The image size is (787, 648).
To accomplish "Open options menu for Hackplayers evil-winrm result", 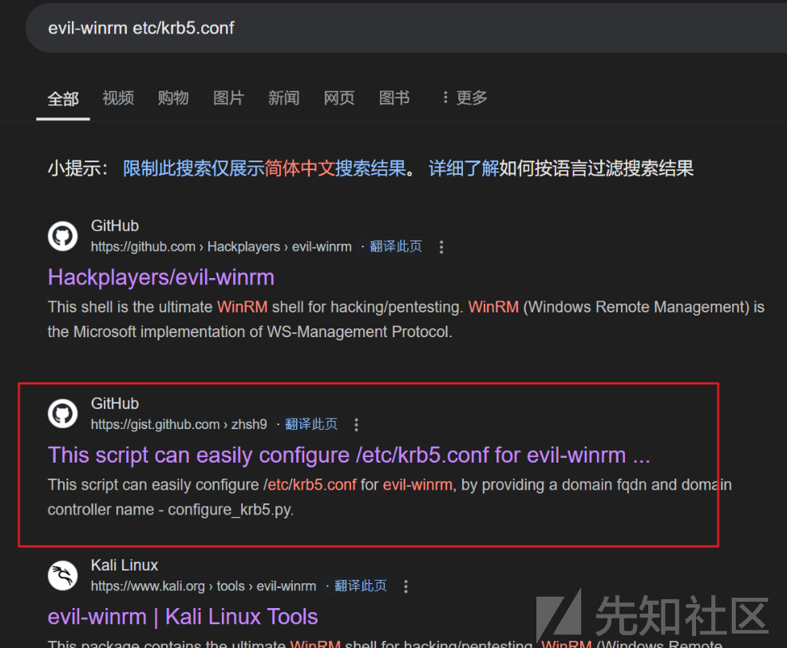I will click(441, 247).
